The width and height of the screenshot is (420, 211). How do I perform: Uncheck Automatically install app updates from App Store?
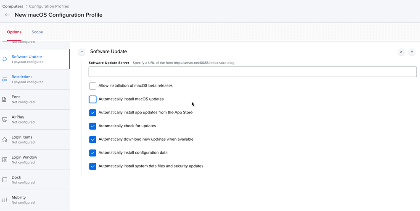[x=92, y=113]
